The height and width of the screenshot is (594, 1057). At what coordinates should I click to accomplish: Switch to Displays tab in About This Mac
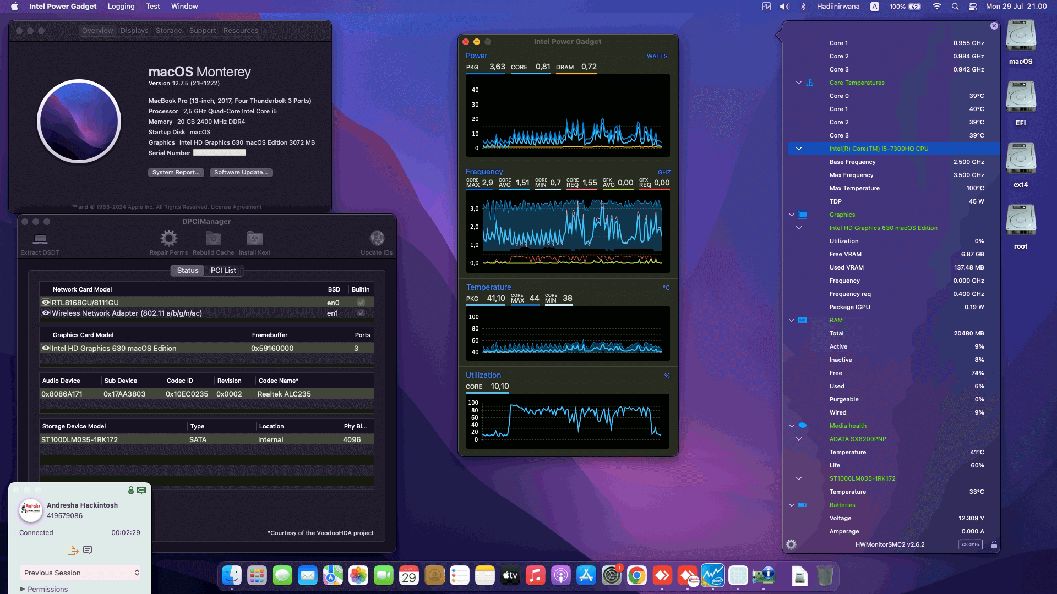(134, 31)
